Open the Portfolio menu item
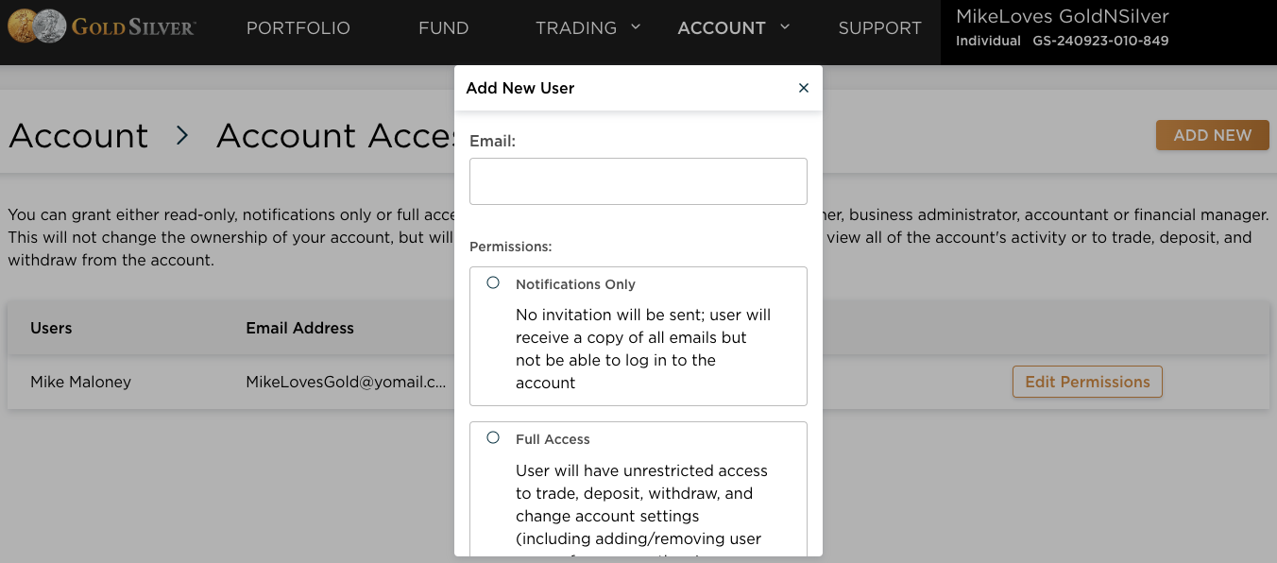Image resolution: width=1277 pixels, height=563 pixels. [x=298, y=28]
